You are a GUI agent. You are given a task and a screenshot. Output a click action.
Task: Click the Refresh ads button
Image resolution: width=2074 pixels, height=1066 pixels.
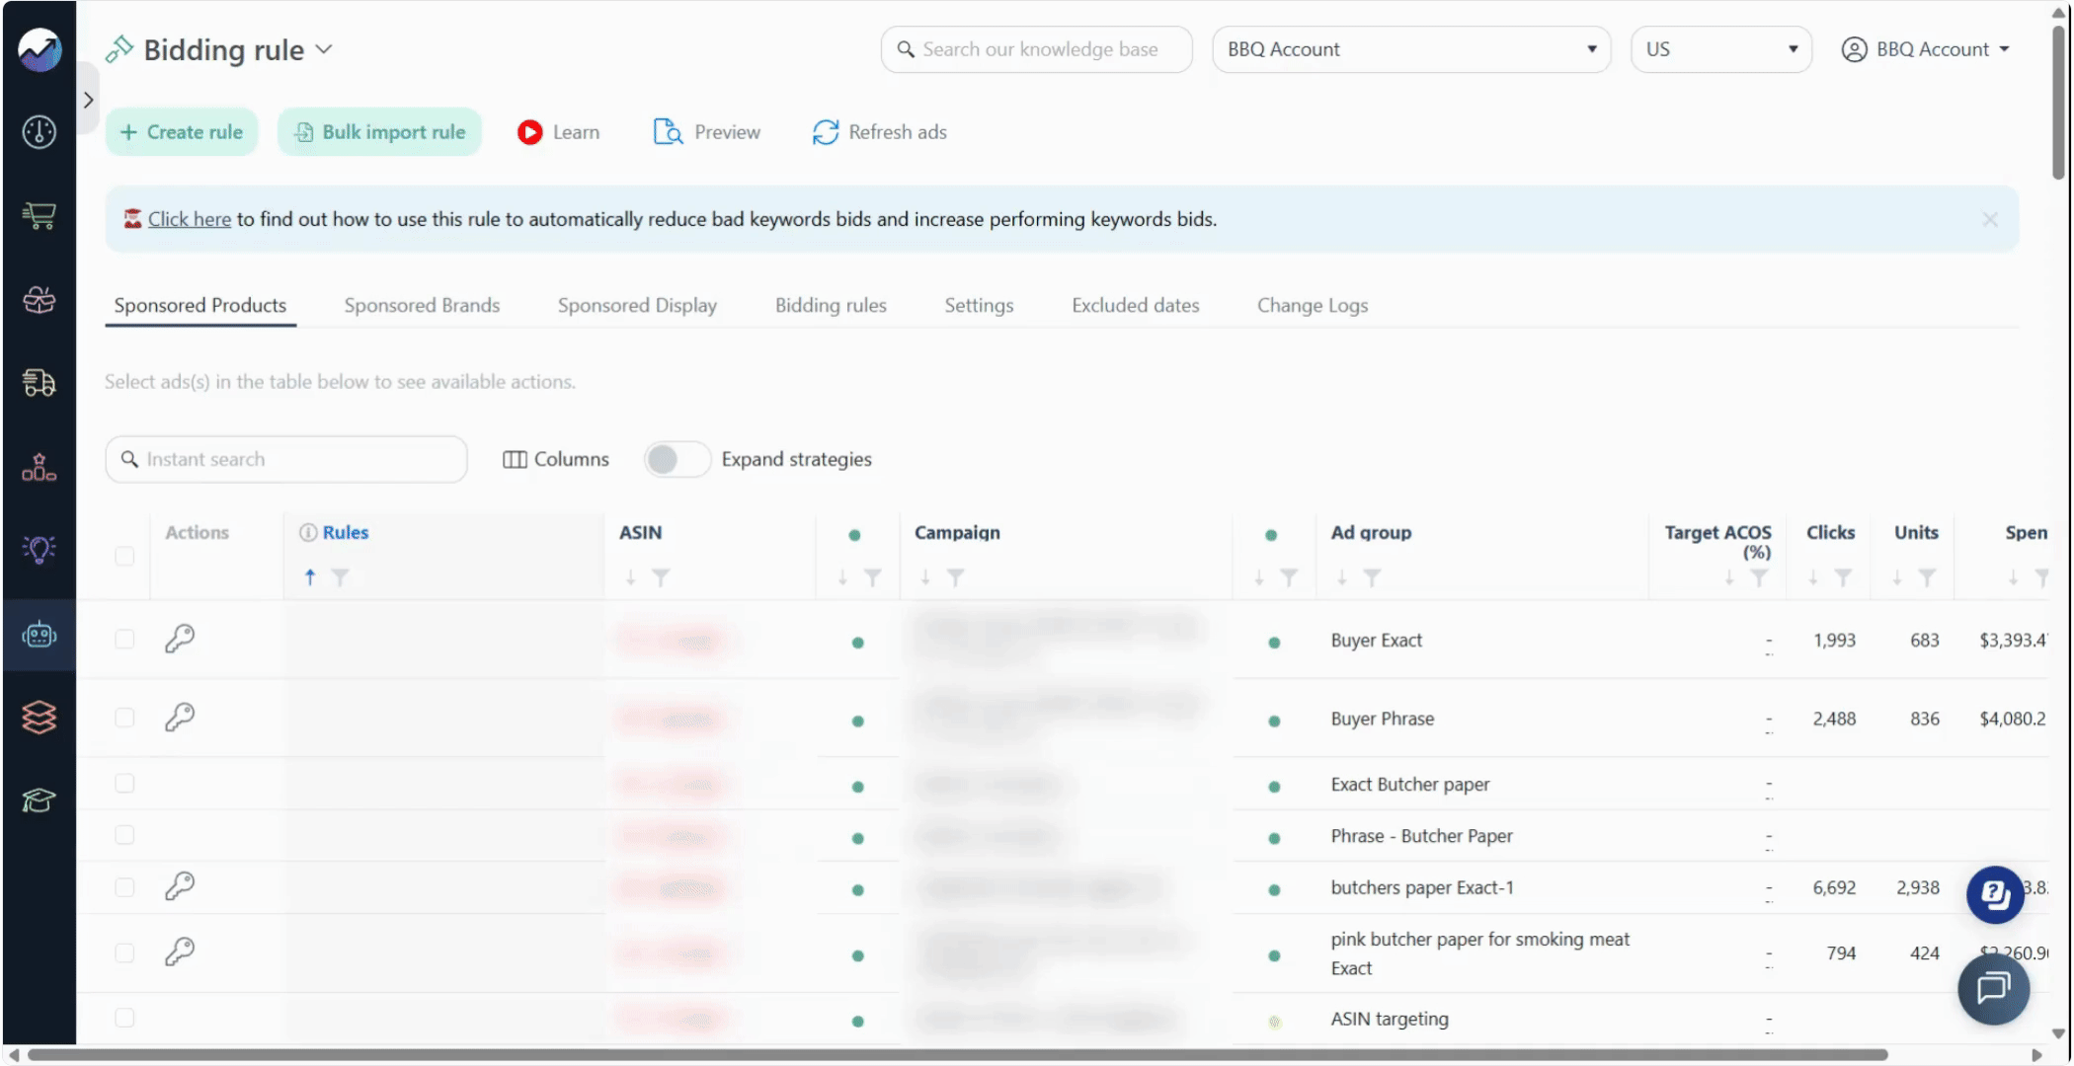pos(879,132)
